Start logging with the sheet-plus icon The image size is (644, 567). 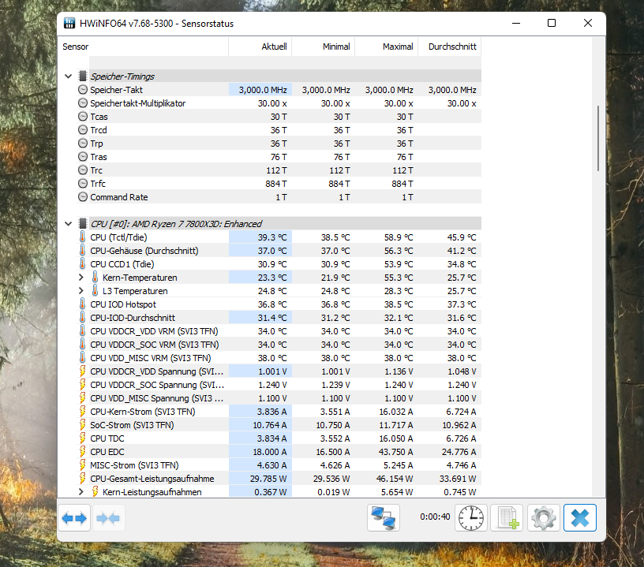507,518
